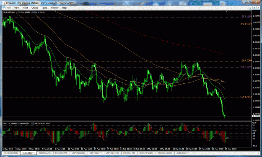Click the MACDColored indicator label

26,124
